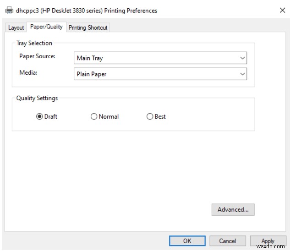
Task: Expand the Paper Source dropdown arrow
Action: pyautogui.click(x=242, y=58)
